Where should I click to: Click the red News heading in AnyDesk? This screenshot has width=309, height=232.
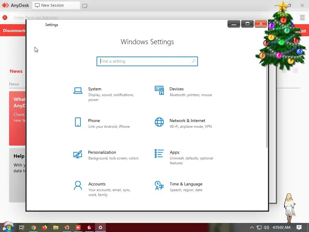tap(16, 71)
